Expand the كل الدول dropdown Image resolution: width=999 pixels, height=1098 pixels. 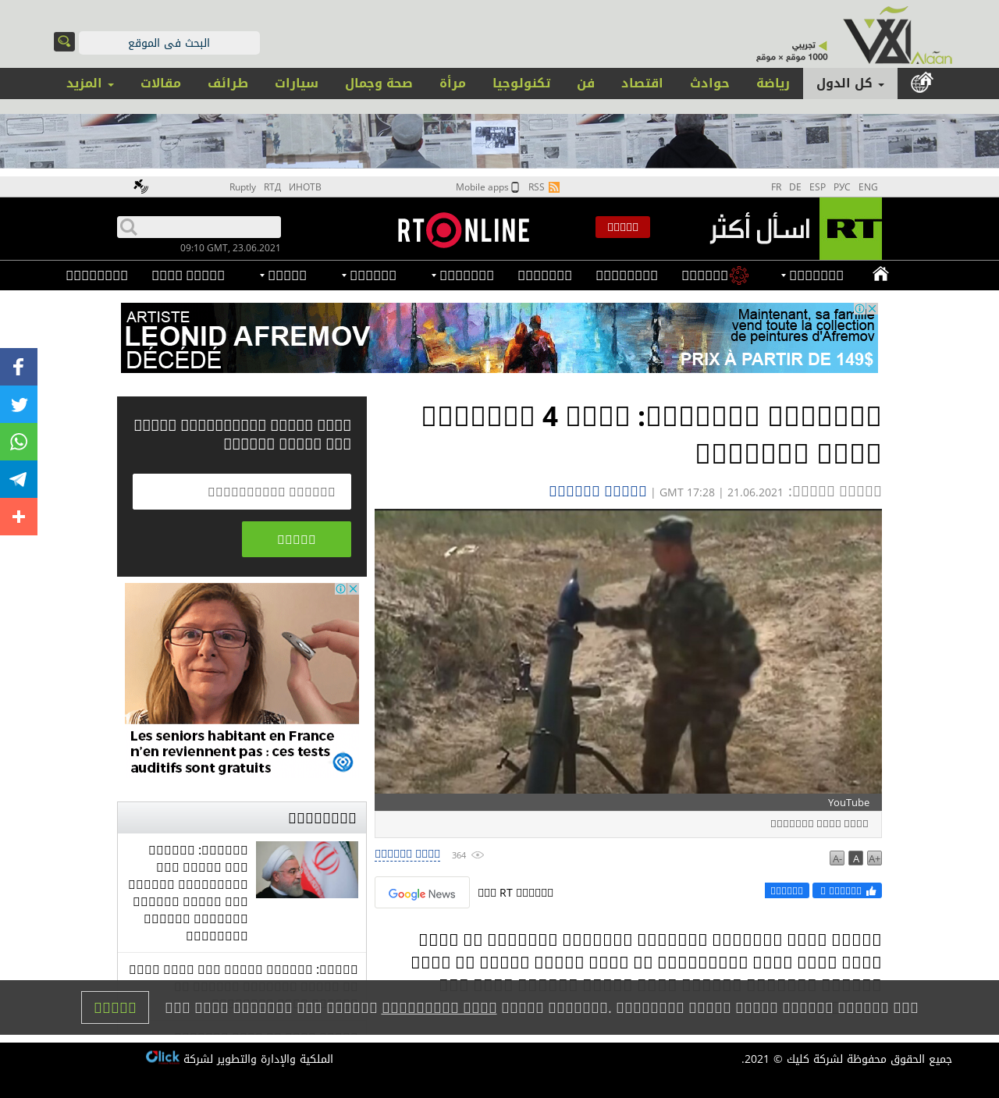click(x=850, y=84)
